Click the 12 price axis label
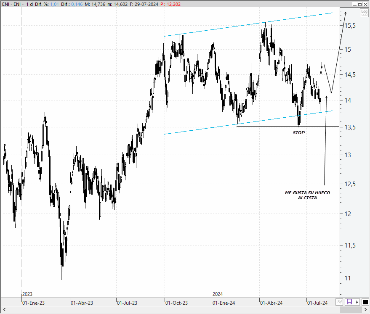Screen dimensions: 370x314 click(x=348, y=214)
